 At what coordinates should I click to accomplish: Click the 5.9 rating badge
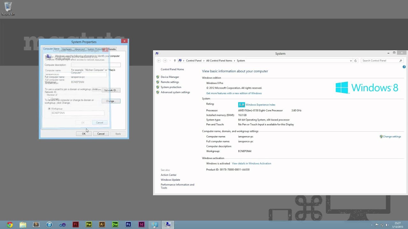click(241, 105)
